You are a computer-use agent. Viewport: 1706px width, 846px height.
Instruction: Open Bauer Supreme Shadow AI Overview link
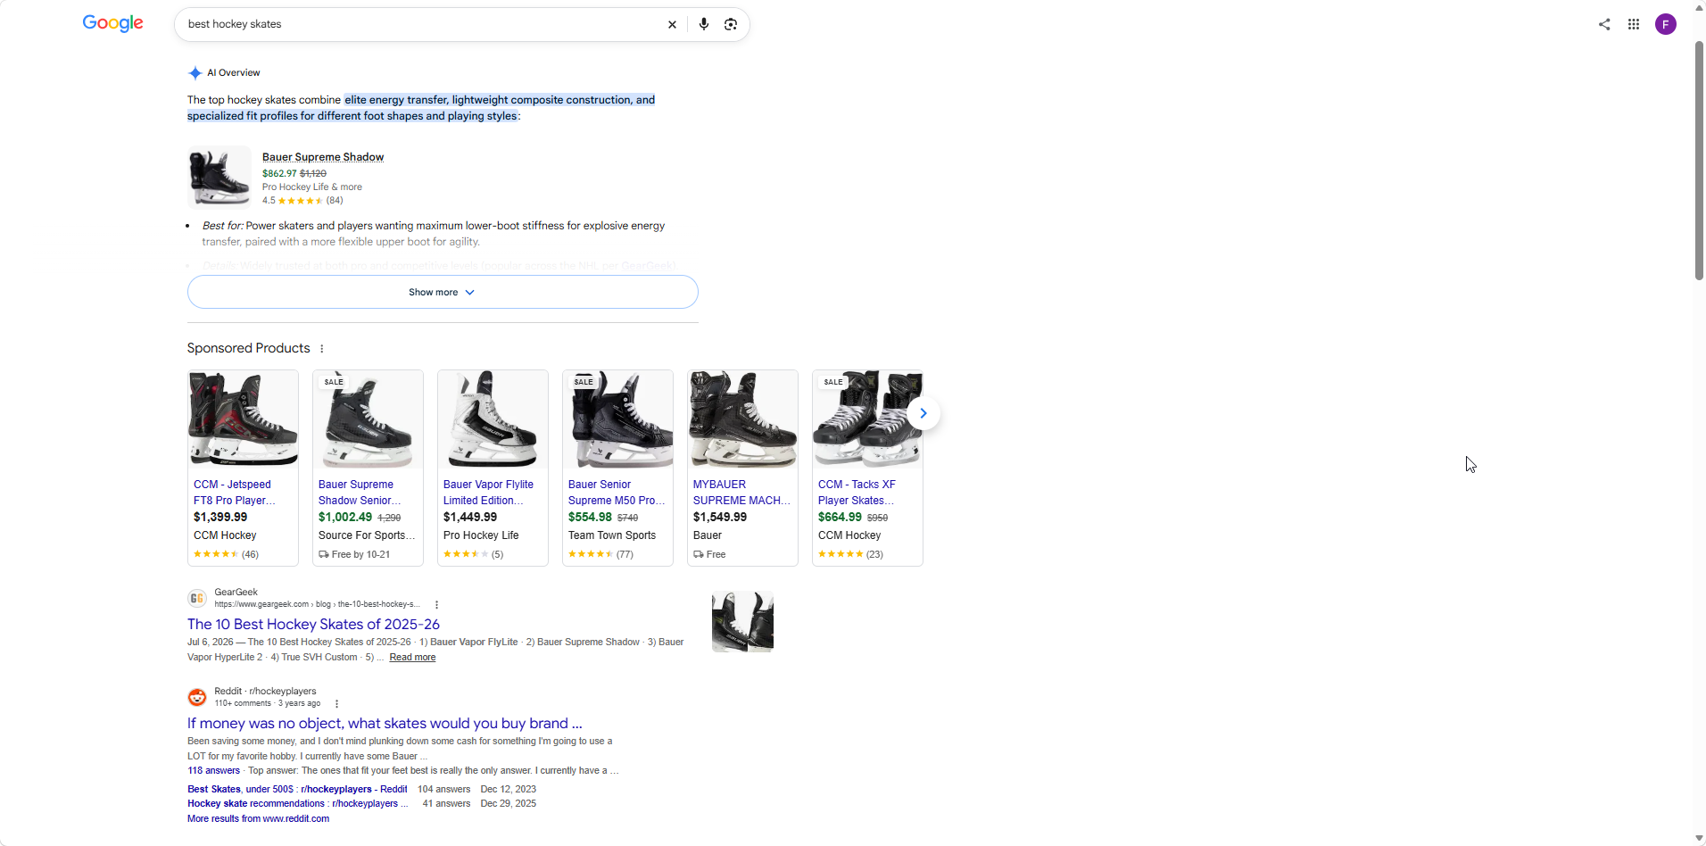323,157
